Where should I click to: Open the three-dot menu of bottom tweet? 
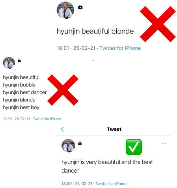tap(164, 143)
